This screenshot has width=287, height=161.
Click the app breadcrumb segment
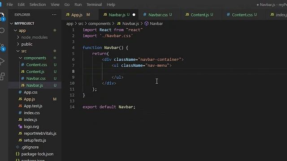click(x=70, y=24)
